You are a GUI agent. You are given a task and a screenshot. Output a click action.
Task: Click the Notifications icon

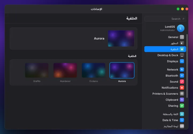182,88
